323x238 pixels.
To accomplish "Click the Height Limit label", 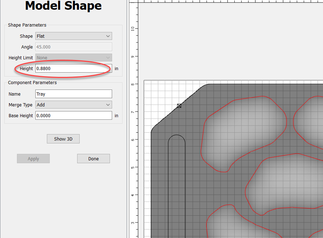I will 21,58.
